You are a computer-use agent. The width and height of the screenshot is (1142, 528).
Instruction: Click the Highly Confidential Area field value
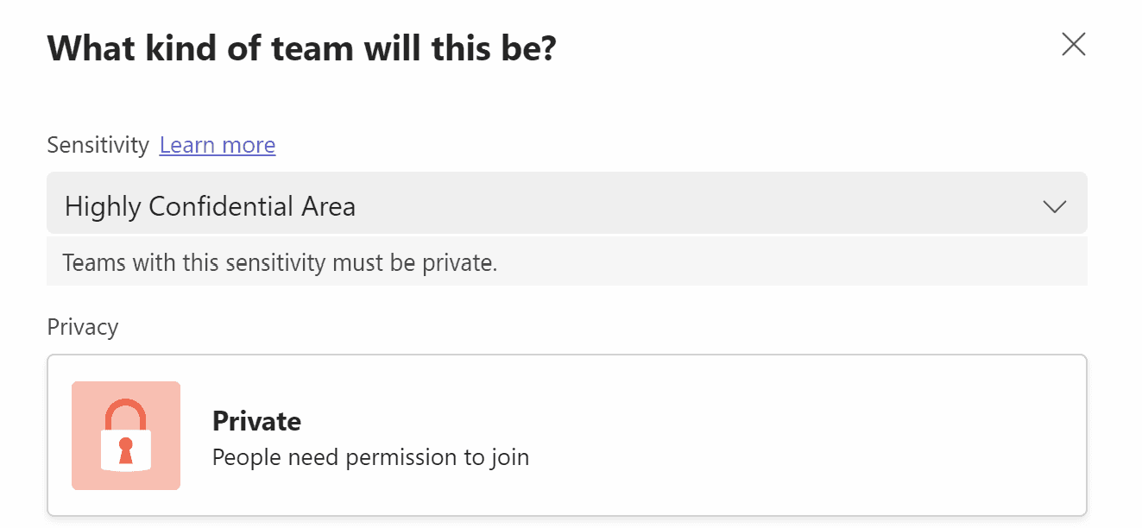pyautogui.click(x=209, y=205)
